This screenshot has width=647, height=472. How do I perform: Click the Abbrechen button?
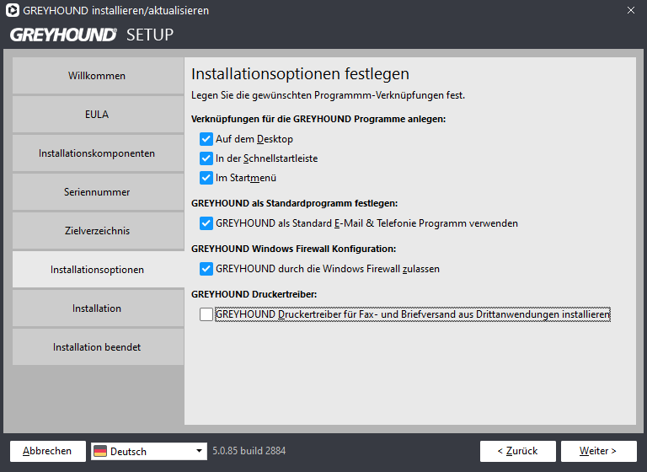click(48, 451)
